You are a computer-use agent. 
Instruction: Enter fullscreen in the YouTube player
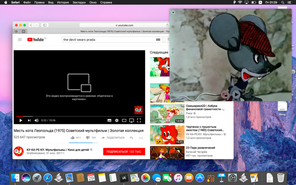point(139,120)
